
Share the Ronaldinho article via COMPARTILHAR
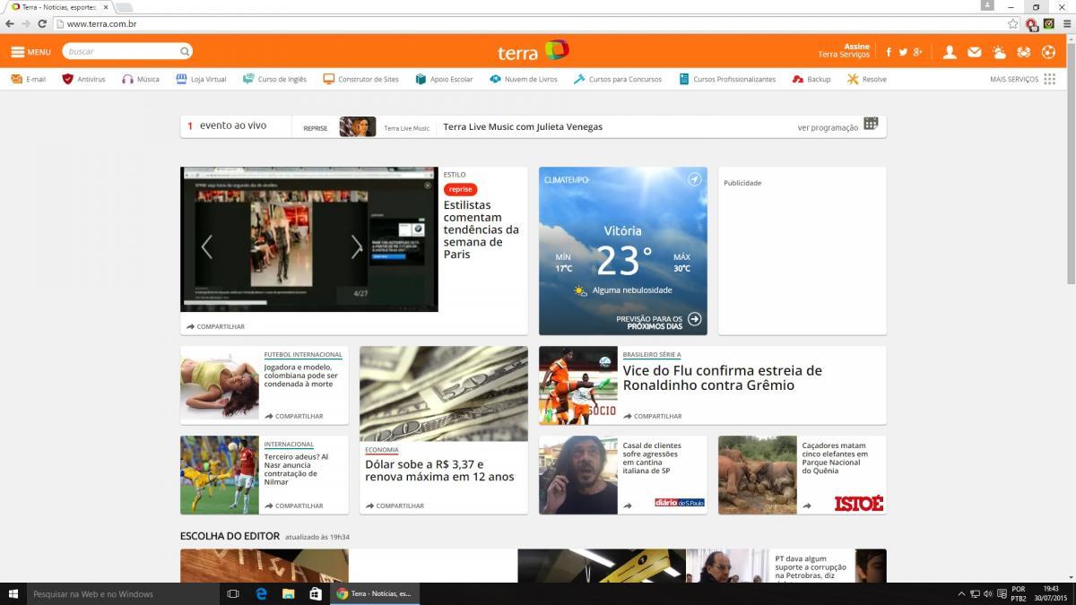pos(653,416)
